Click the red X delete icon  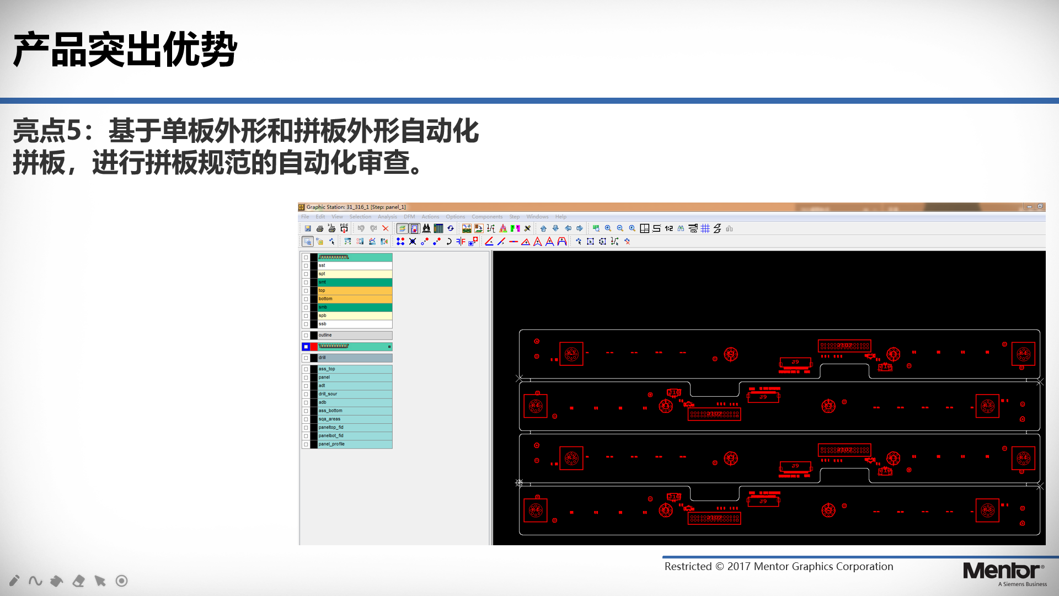[x=386, y=228]
